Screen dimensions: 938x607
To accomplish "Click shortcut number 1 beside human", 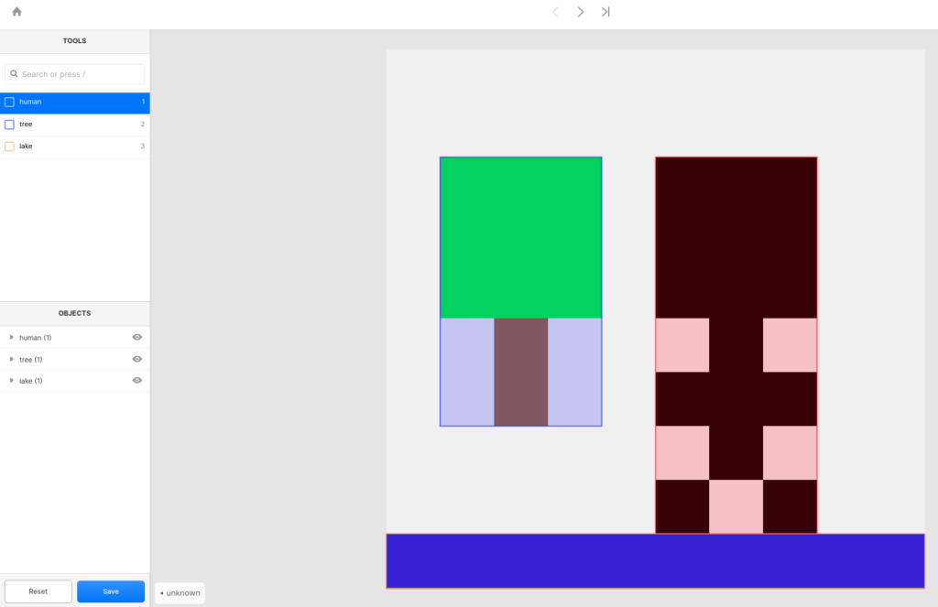I will click(x=143, y=102).
